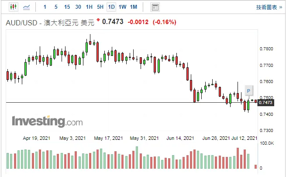The width and height of the screenshot is (286, 177).
Task: Switch to the 1M monthly timeframe
Action: 134,7
